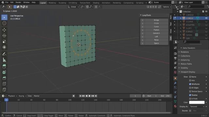This screenshot has height=117, width=209.
Task: Click the Flatten LoopTools button
Action: coord(156,30)
